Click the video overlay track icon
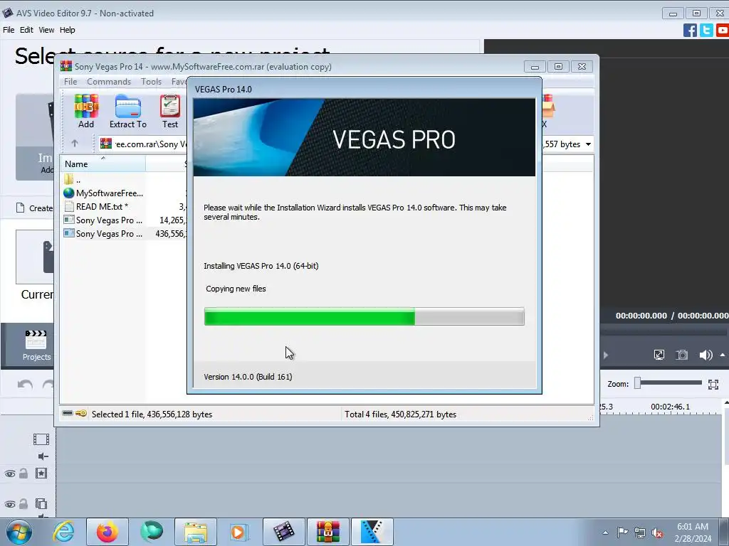 (x=41, y=503)
